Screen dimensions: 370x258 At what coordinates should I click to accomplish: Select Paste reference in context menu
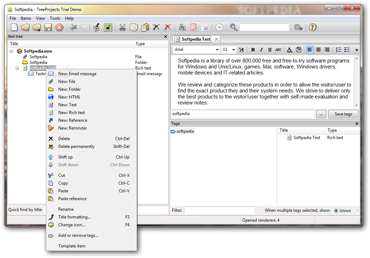pos(91,199)
